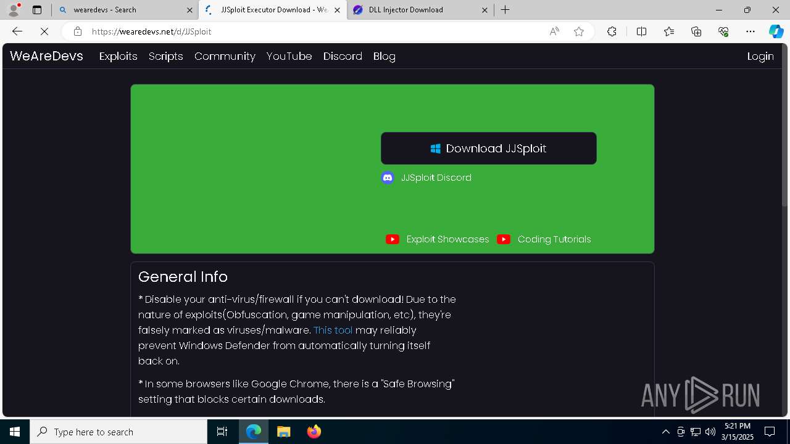This screenshot has width=790, height=444.
Task: Open Settings and more ellipsis menu
Action: coord(750,31)
